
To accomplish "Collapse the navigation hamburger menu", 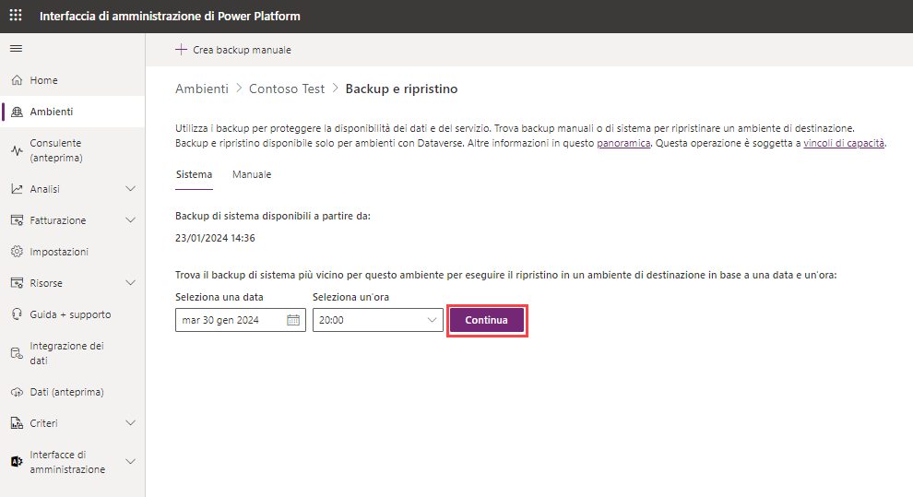I will pos(17,48).
